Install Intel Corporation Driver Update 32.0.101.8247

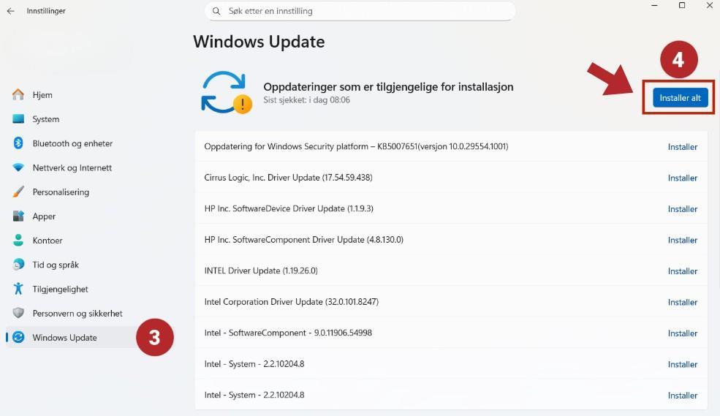pos(682,302)
